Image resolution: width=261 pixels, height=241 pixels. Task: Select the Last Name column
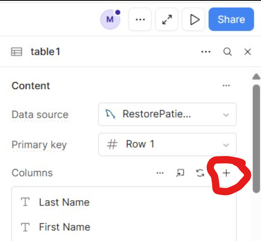pyautogui.click(x=64, y=202)
